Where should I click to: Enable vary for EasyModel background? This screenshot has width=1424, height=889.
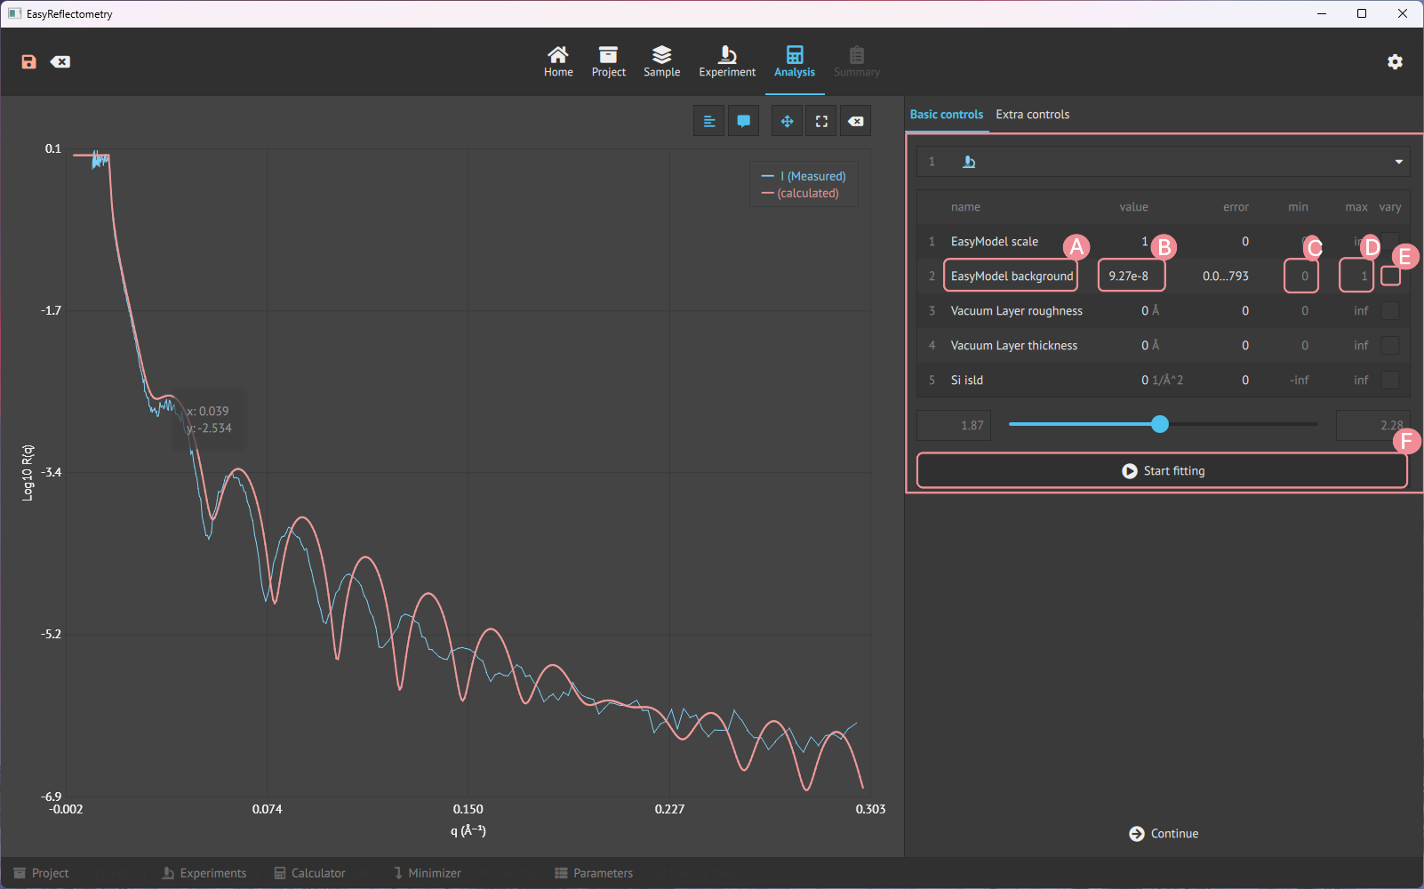tap(1390, 276)
